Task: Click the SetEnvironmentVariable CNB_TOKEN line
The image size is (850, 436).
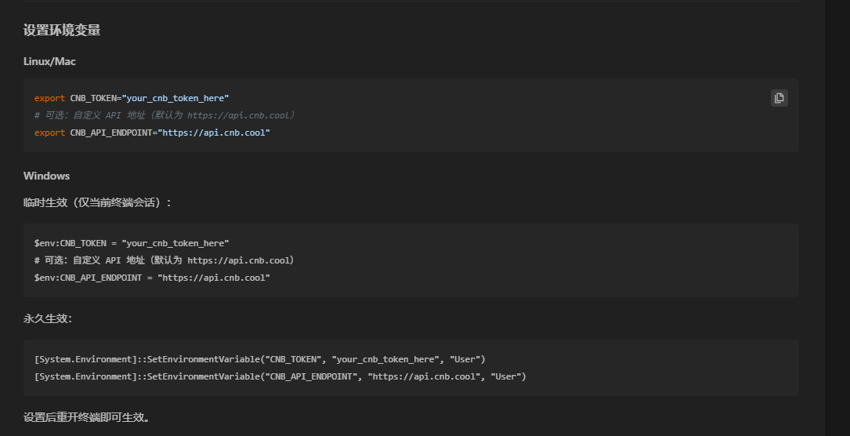Action: (259, 359)
